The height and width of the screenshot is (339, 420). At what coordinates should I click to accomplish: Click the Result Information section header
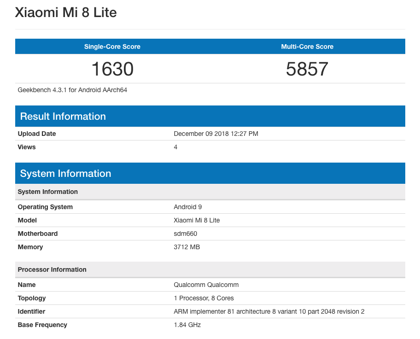click(x=63, y=117)
